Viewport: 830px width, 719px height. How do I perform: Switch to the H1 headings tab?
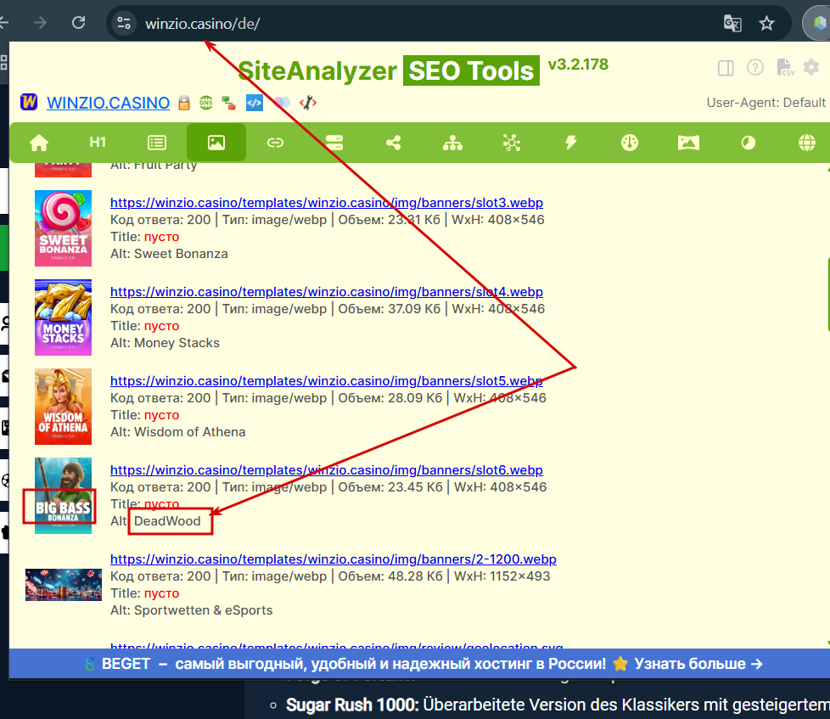tap(98, 143)
